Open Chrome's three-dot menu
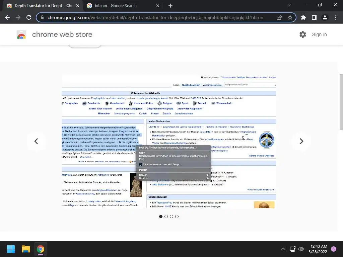The width and height of the screenshot is (343, 257). pos(336,17)
